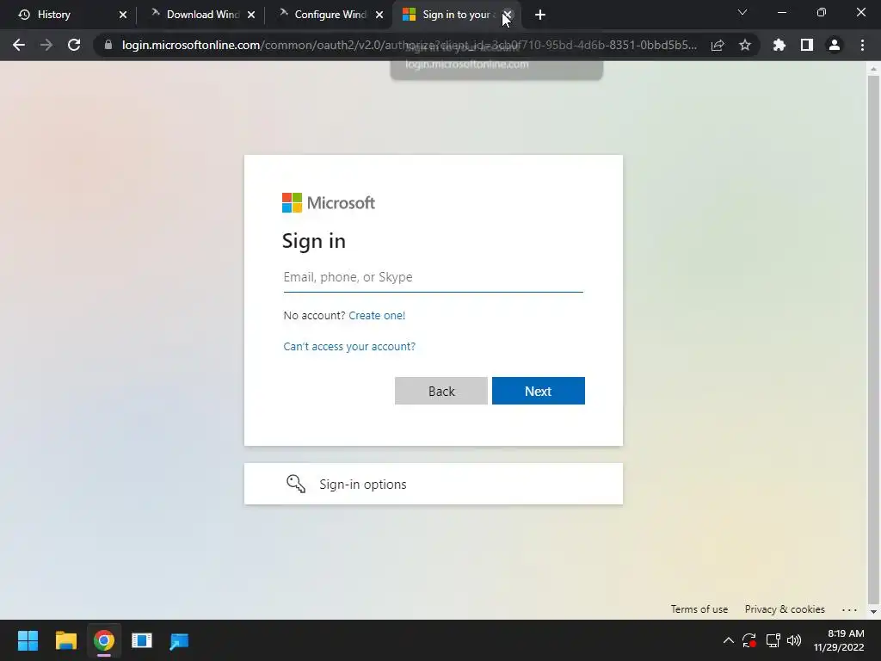Open the volume speaker tray icon
The height and width of the screenshot is (661, 881).
(794, 640)
